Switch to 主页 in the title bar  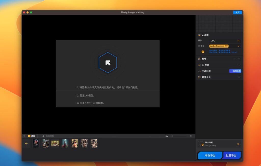[x=237, y=12]
